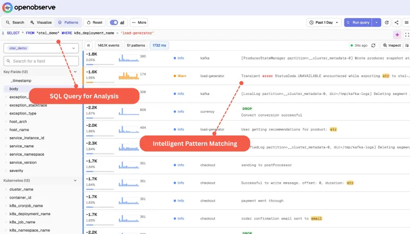Click the share link icon
Image resolution: width=410 pixels, height=234 pixels.
tap(396, 23)
